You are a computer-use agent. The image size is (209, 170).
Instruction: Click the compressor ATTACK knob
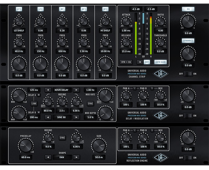[x=126, y=22]
